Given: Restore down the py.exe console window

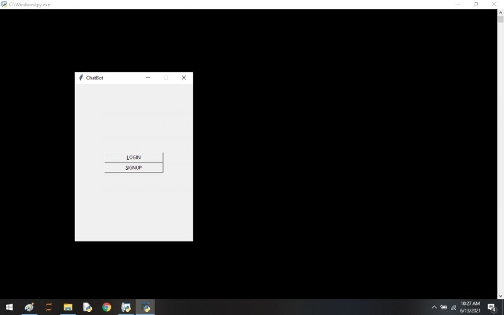Looking at the screenshot, I should (x=476, y=4).
